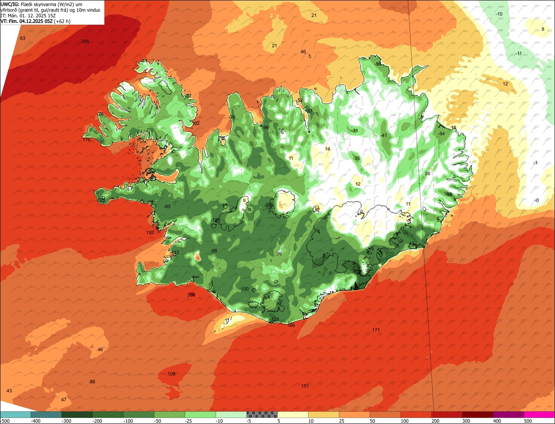555x424 pixels.
Task: Select the crimson legend swatch, 200 to 300
Action: click(x=446, y=414)
